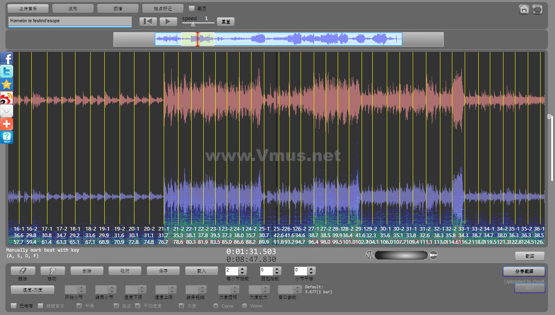Open more sharing options plus icon
This screenshot has height=315, width=555.
pos(7,124)
